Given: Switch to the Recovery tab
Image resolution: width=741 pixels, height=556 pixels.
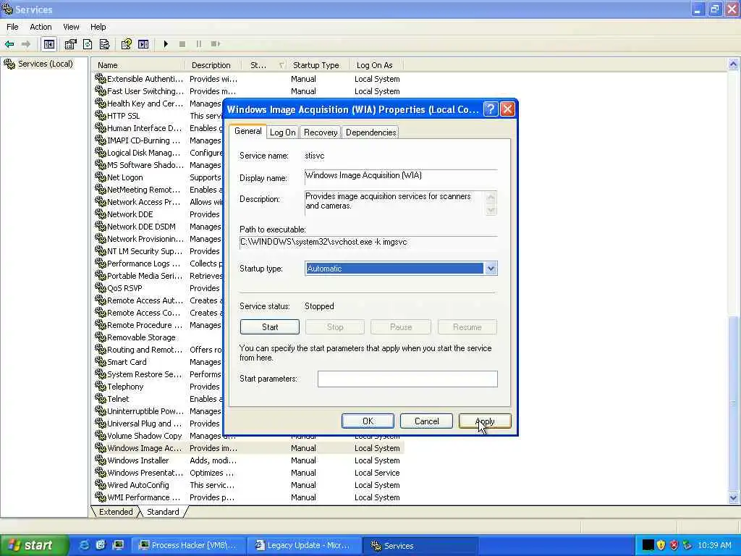Looking at the screenshot, I should [321, 132].
